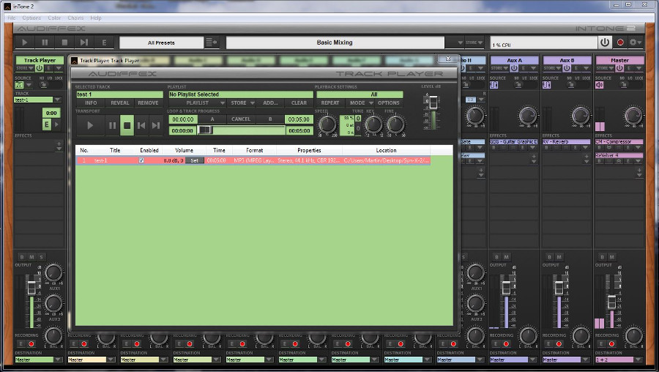This screenshot has width=659, height=372.
Task: Click the INFO button for selected track
Action: [91, 103]
